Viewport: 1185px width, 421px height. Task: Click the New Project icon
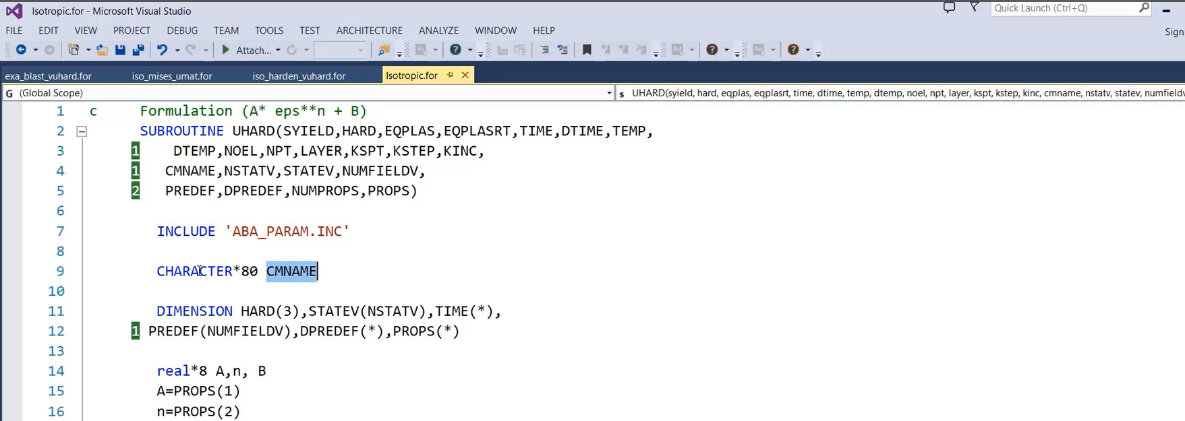coord(74,50)
